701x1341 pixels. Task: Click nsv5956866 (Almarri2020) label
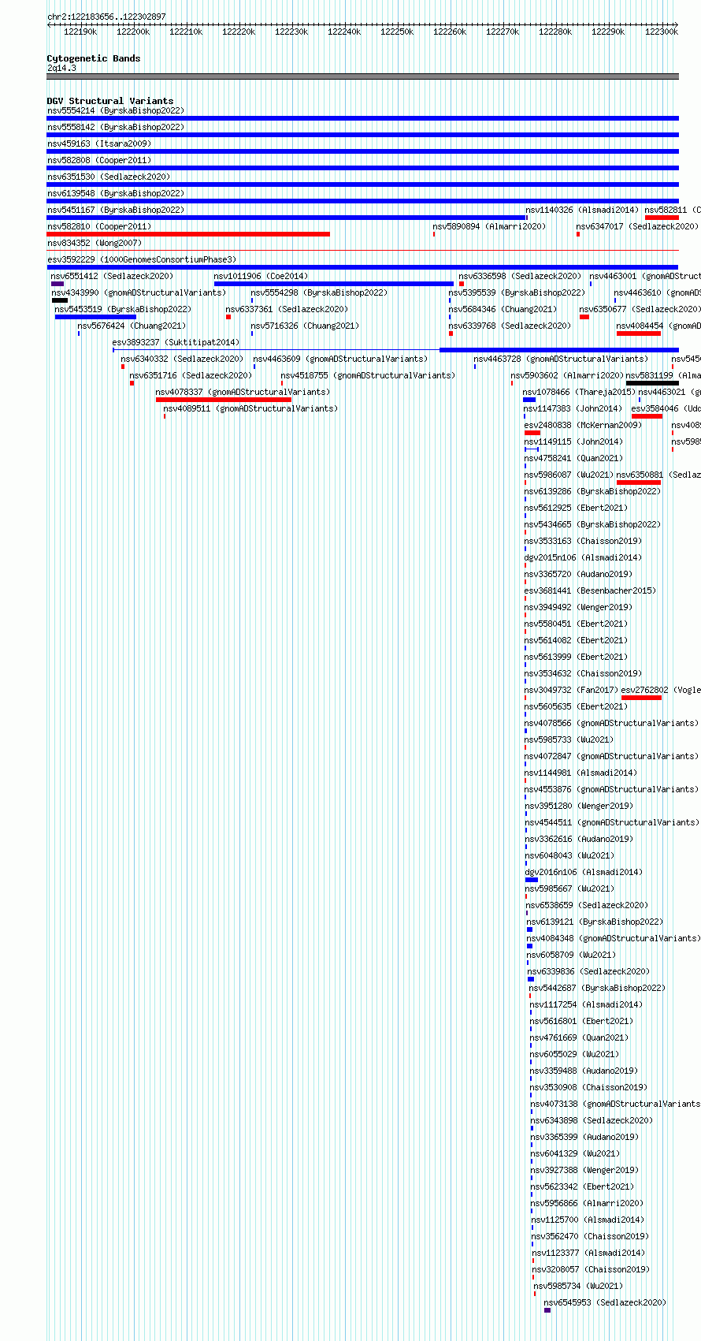[588, 1204]
